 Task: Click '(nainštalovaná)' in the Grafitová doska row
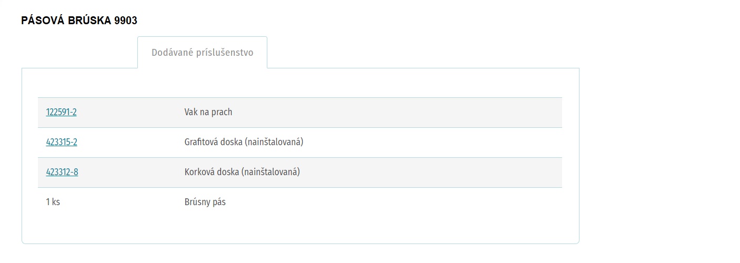pos(274,142)
